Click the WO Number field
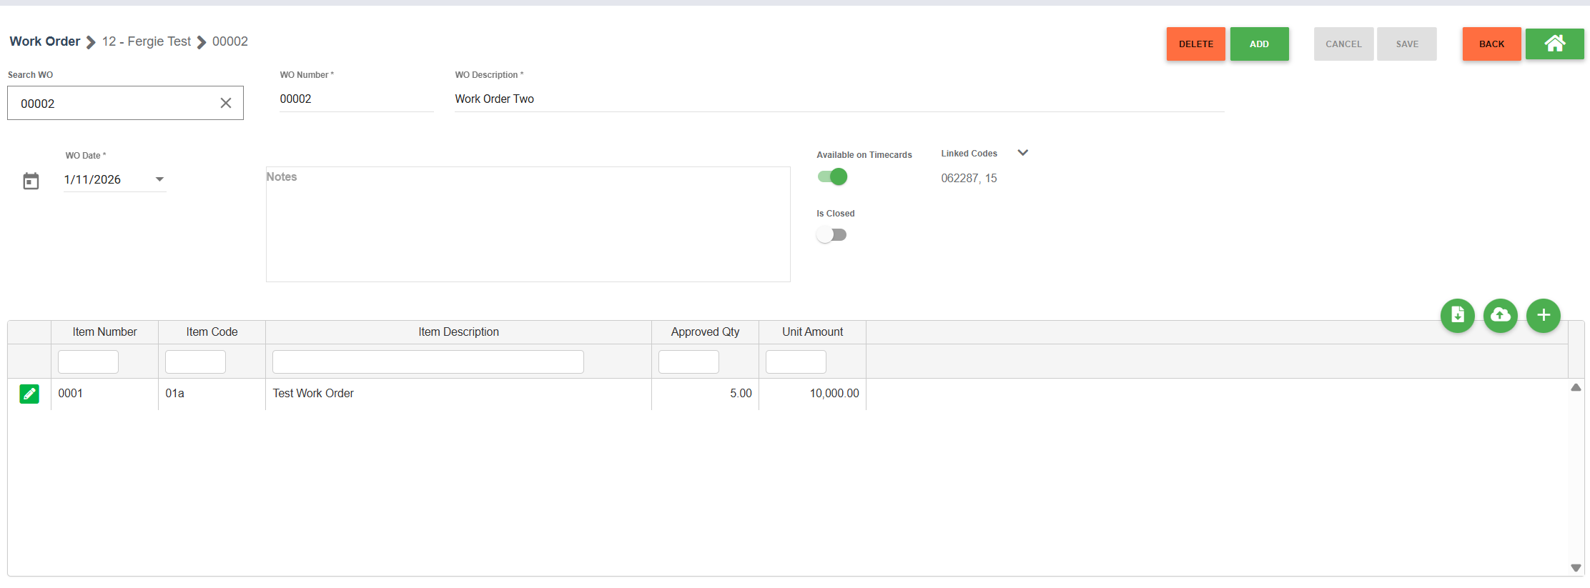The width and height of the screenshot is (1590, 588). 357,99
